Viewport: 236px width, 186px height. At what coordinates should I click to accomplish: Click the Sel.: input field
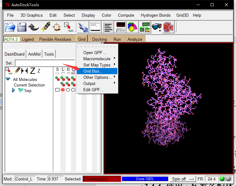click(45, 63)
